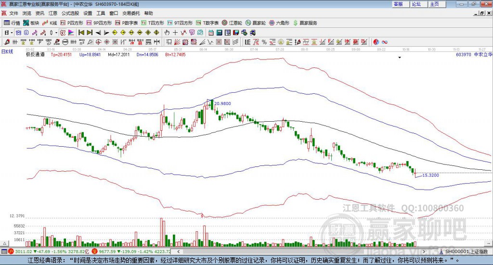The width and height of the screenshot is (493, 265).
Task: Open the 赢家轮 wheel tool
Action: tap(256, 23)
